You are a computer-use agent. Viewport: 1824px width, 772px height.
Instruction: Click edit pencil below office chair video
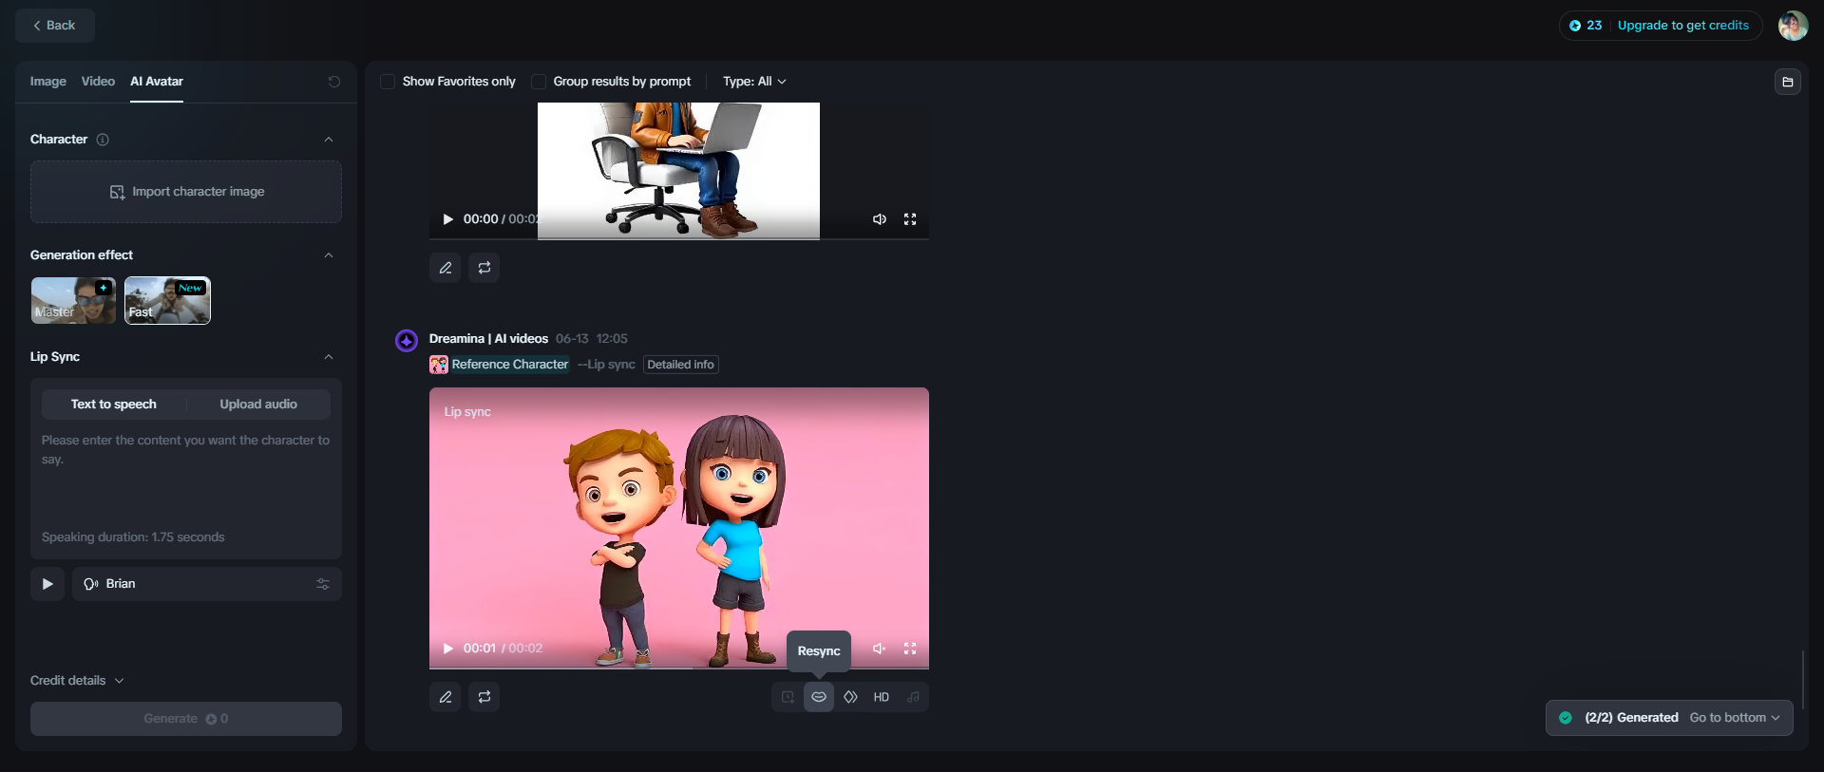click(446, 268)
